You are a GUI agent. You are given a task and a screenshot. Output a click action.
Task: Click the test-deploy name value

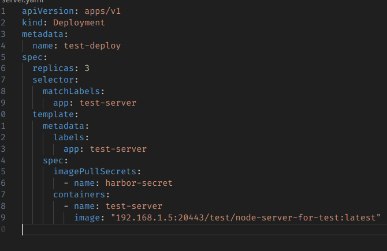tap(92, 46)
